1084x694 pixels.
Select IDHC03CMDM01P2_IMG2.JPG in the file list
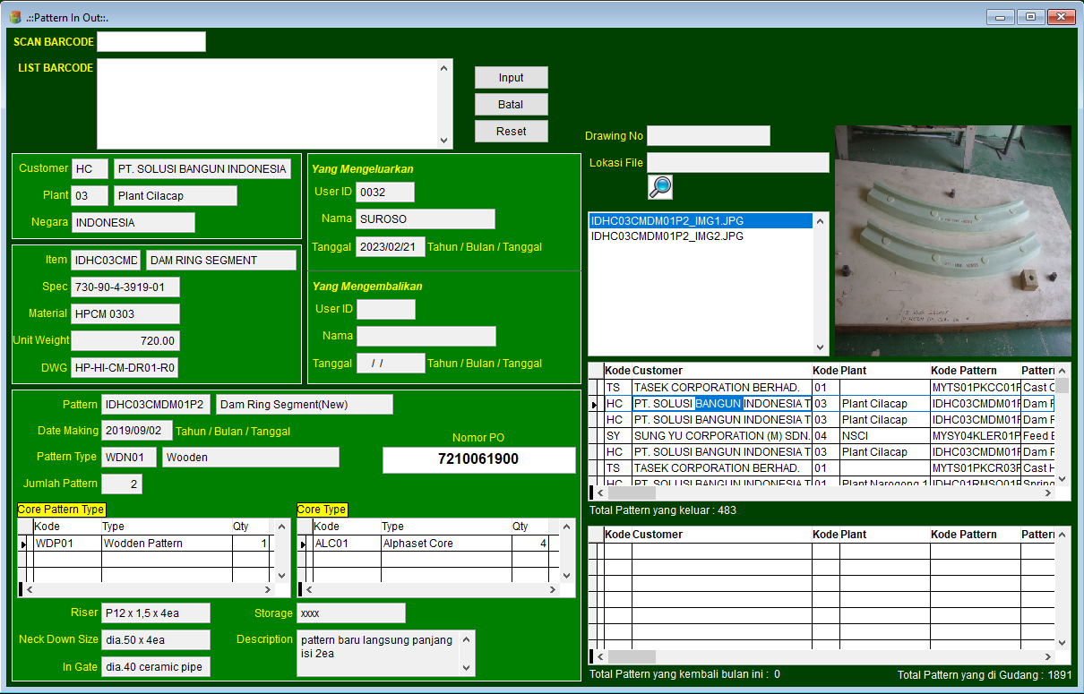[667, 236]
